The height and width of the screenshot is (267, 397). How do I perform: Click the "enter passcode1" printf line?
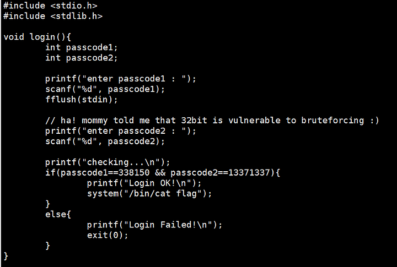tap(121, 79)
